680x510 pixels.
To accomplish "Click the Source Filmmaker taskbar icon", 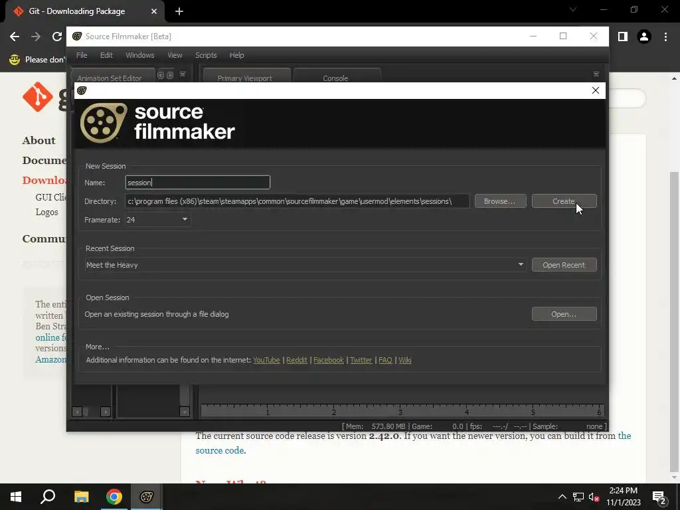I will tap(147, 497).
